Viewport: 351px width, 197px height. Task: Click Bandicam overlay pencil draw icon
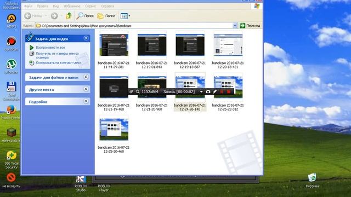(214, 91)
